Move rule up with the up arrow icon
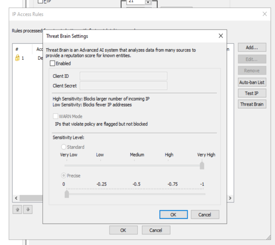Screen dimensions: 275x245 pos(17,209)
